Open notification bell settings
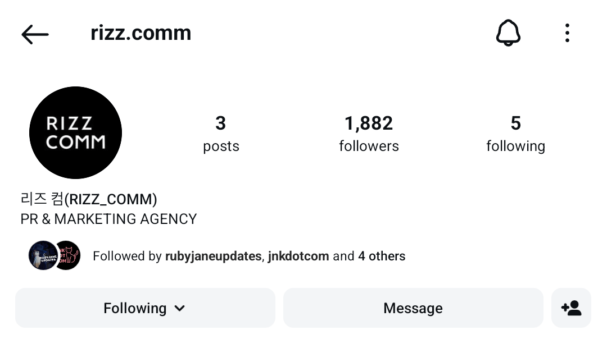The image size is (607, 353). [x=508, y=34]
